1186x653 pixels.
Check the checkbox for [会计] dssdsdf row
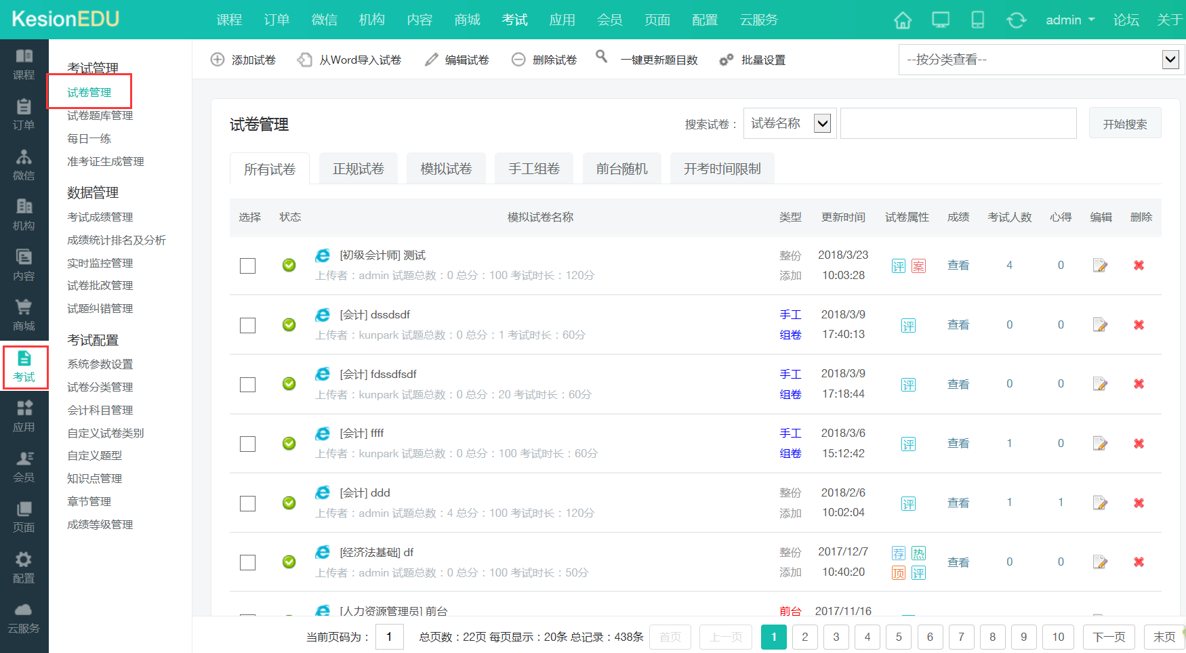point(247,325)
